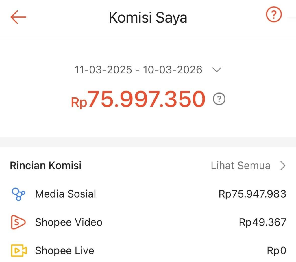Open the help question mark in top corner
This screenshot has width=296, height=262.
pos(273,14)
